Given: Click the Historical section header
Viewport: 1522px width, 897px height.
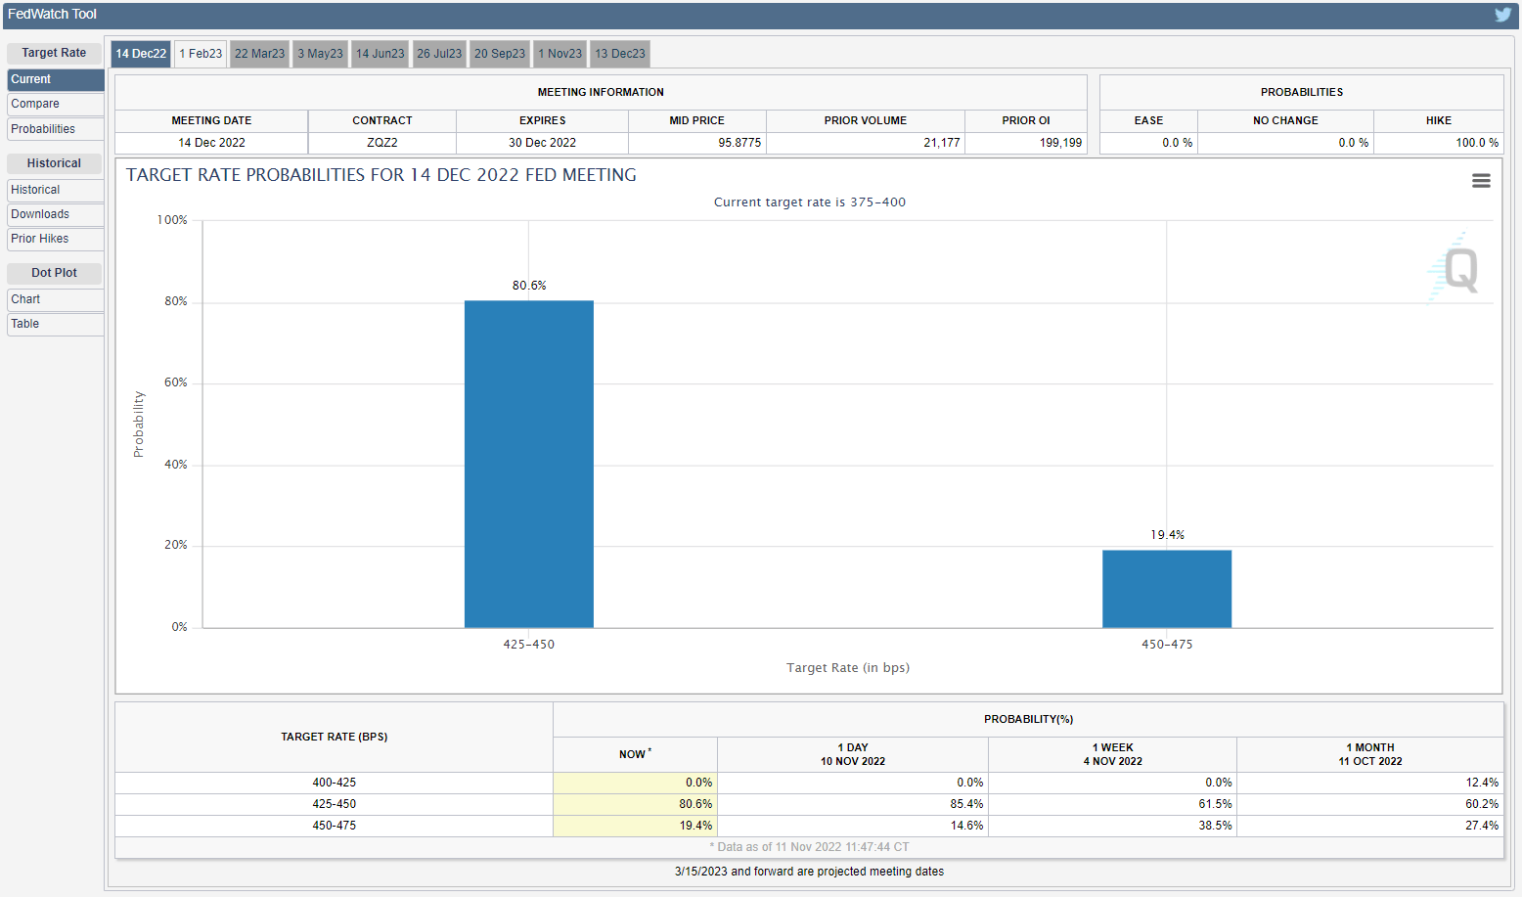Looking at the screenshot, I should coord(54,163).
